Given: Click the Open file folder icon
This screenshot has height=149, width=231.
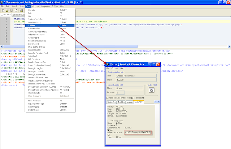Looking at the screenshot, I should (x=8, y=10).
